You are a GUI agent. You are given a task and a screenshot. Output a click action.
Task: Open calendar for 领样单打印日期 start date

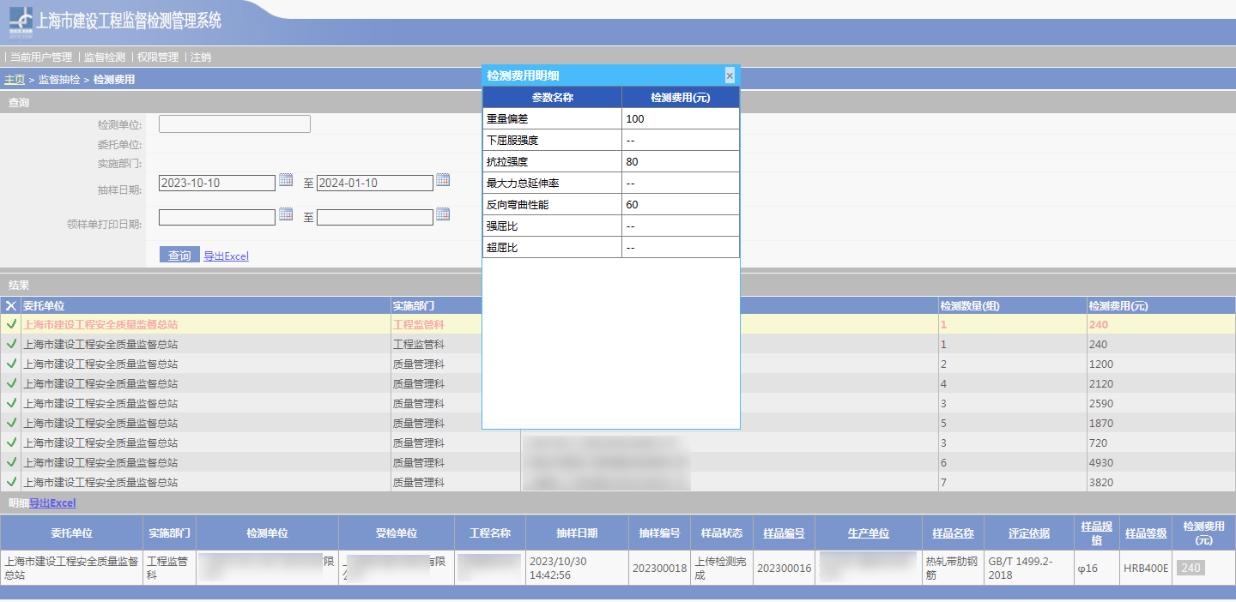[286, 214]
